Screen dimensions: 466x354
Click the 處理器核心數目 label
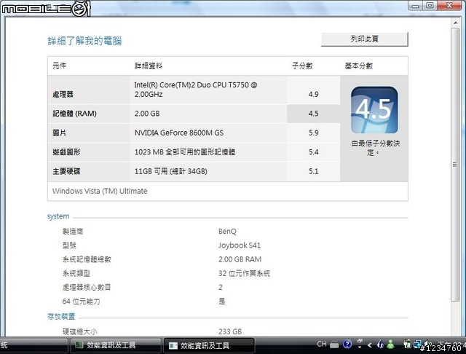[x=87, y=288]
